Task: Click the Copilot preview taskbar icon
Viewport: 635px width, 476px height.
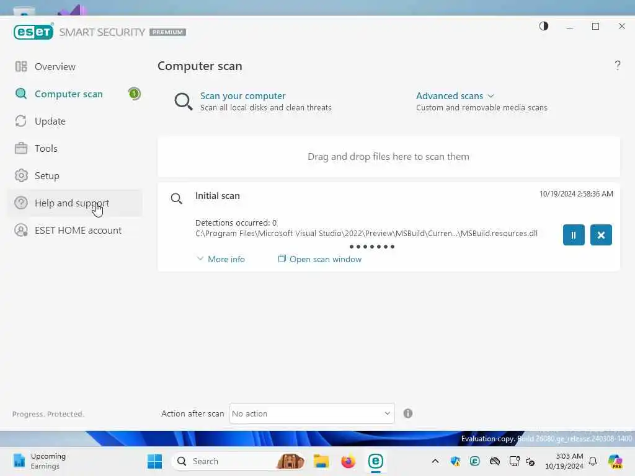Action: [615, 461]
